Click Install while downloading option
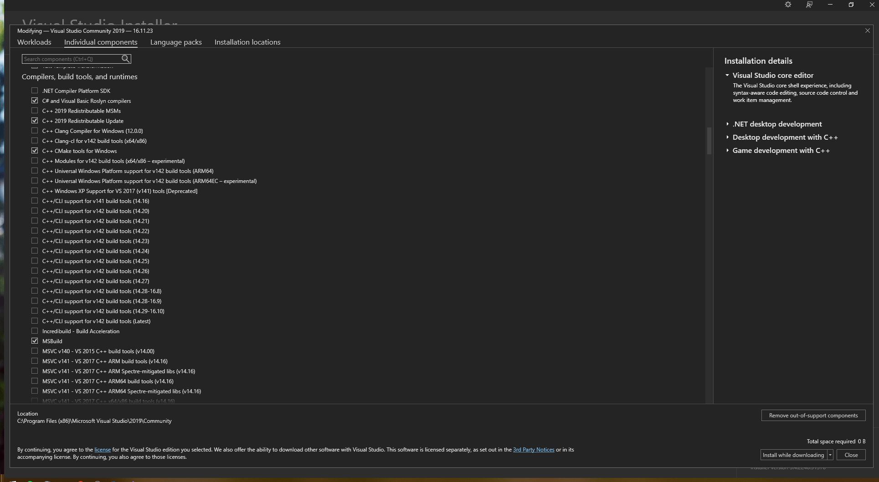The width and height of the screenshot is (879, 482). [x=793, y=455]
